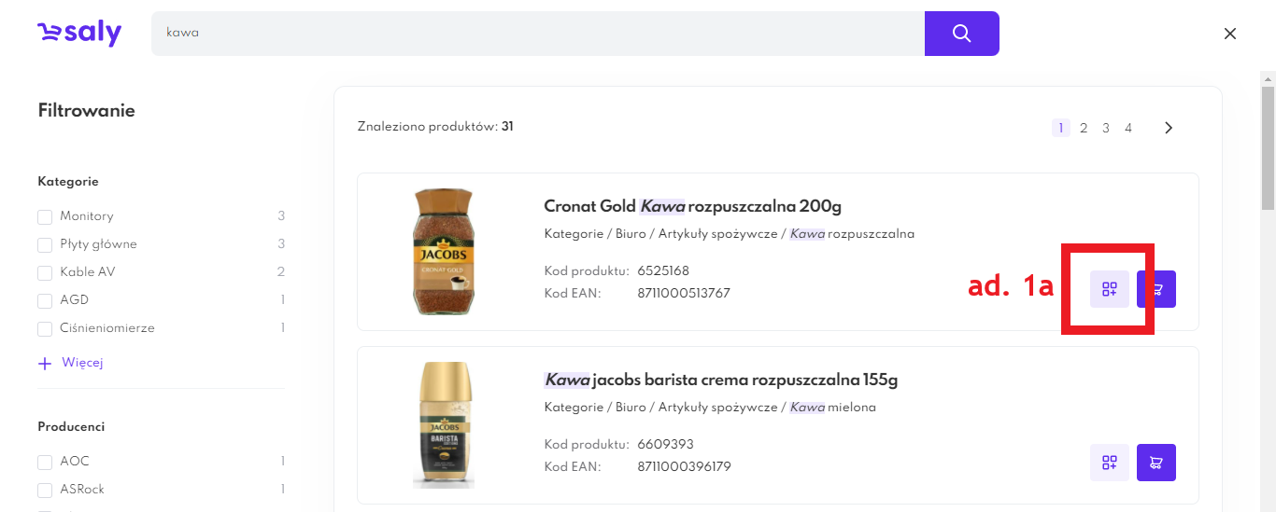
Task: Add Cronat Gold coffee to cart
Action: tap(1156, 289)
